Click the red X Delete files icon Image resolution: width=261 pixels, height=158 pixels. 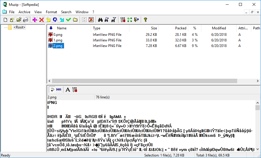coord(42,20)
